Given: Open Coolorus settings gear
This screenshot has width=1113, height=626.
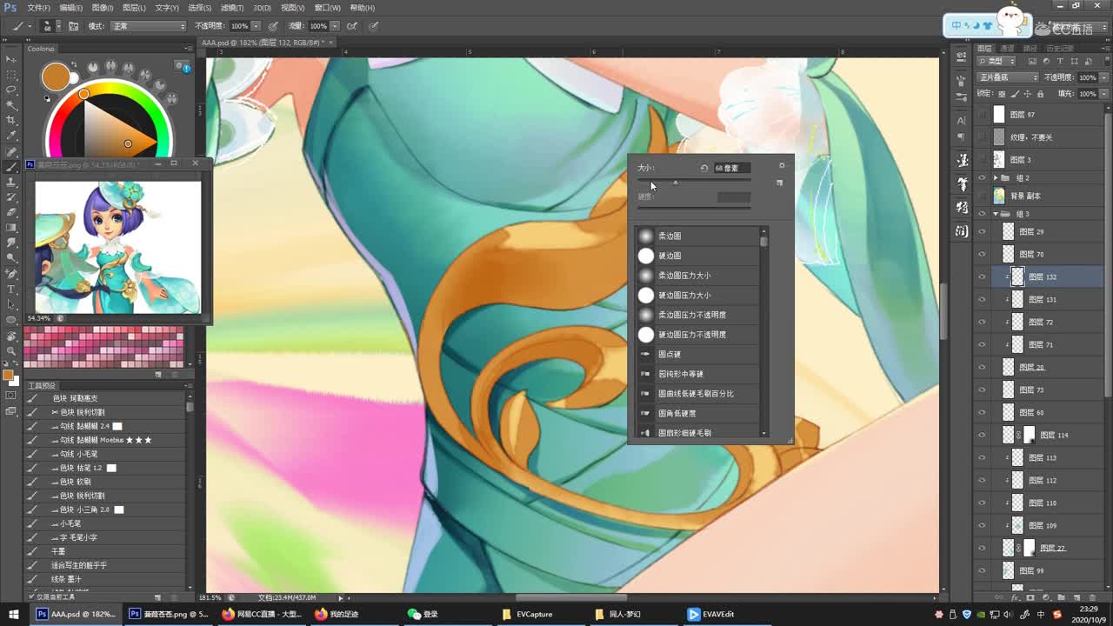Looking at the screenshot, I should pos(179,66).
